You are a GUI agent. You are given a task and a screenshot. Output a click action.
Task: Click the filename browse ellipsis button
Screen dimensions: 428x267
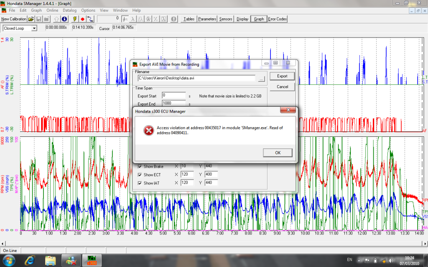point(261,78)
